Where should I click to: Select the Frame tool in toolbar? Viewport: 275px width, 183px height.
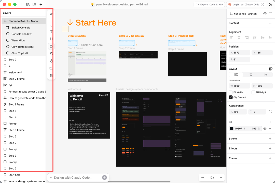51,39
